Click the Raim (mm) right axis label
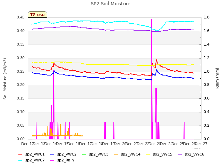The image size is (222, 167). point(217,78)
